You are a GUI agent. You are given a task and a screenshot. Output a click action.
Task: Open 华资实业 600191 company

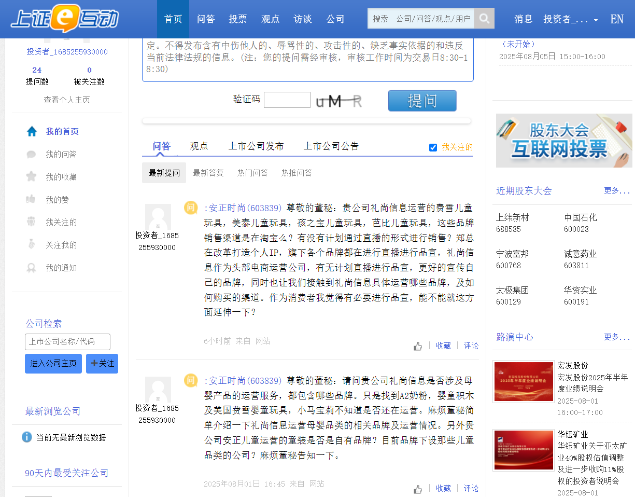pyautogui.click(x=581, y=296)
